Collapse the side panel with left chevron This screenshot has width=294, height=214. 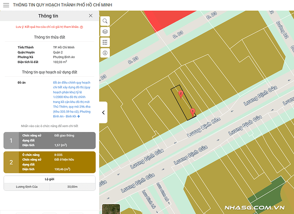click(103, 112)
